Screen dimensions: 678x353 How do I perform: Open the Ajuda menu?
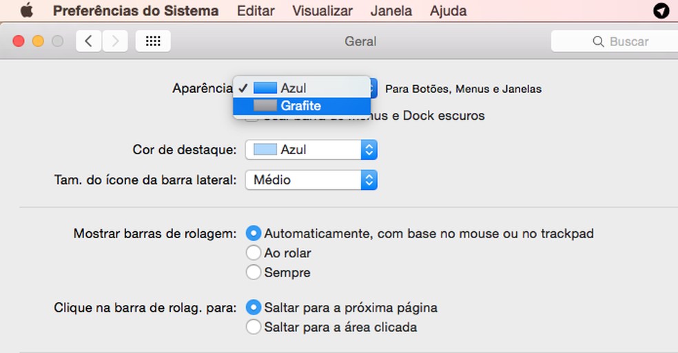coord(448,11)
